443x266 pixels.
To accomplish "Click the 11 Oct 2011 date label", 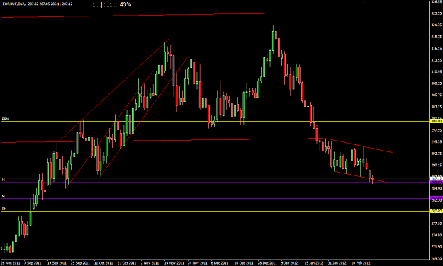I will (103, 263).
